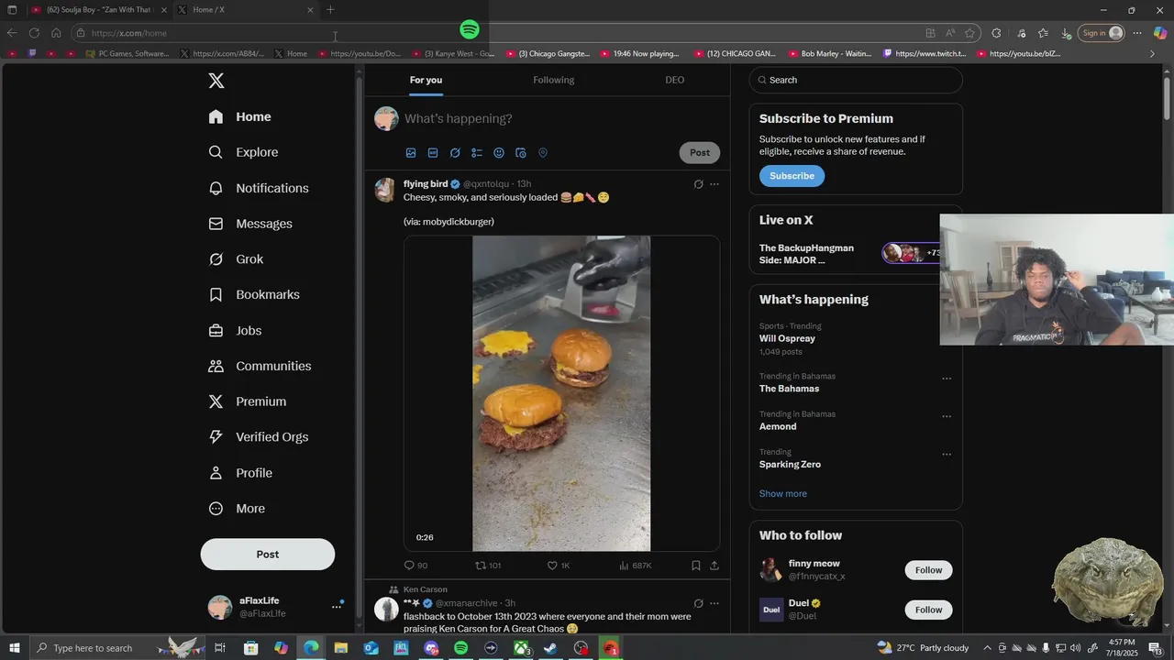
Task: Click Grok explain icon on flying bird post
Action: [698, 184]
